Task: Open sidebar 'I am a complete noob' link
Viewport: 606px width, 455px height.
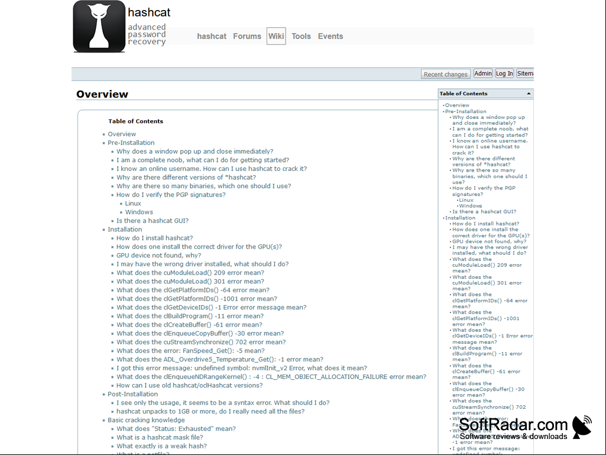Action: (x=491, y=132)
